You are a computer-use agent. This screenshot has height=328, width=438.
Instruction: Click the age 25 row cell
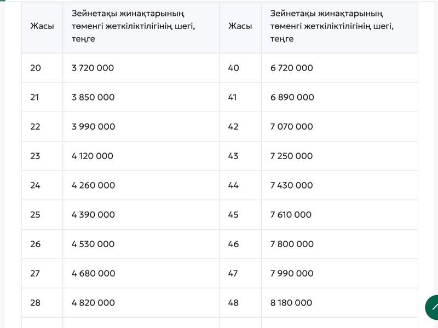pos(36,214)
